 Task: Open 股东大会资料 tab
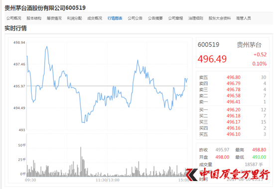pos(220,18)
